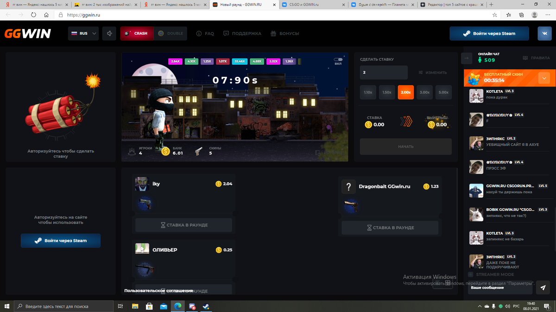The width and height of the screenshot is (556, 312).
Task: Select the 5.00x auto-cashout multiplier
Action: 443,92
